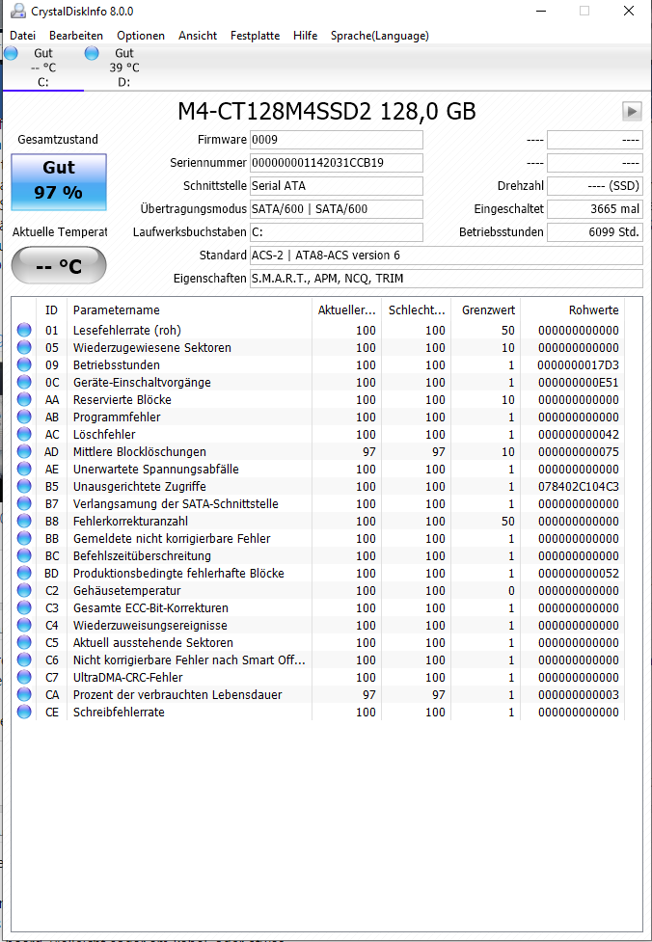Screen dimensions: 652x942
Task: Click the ID column header
Action: [52, 310]
